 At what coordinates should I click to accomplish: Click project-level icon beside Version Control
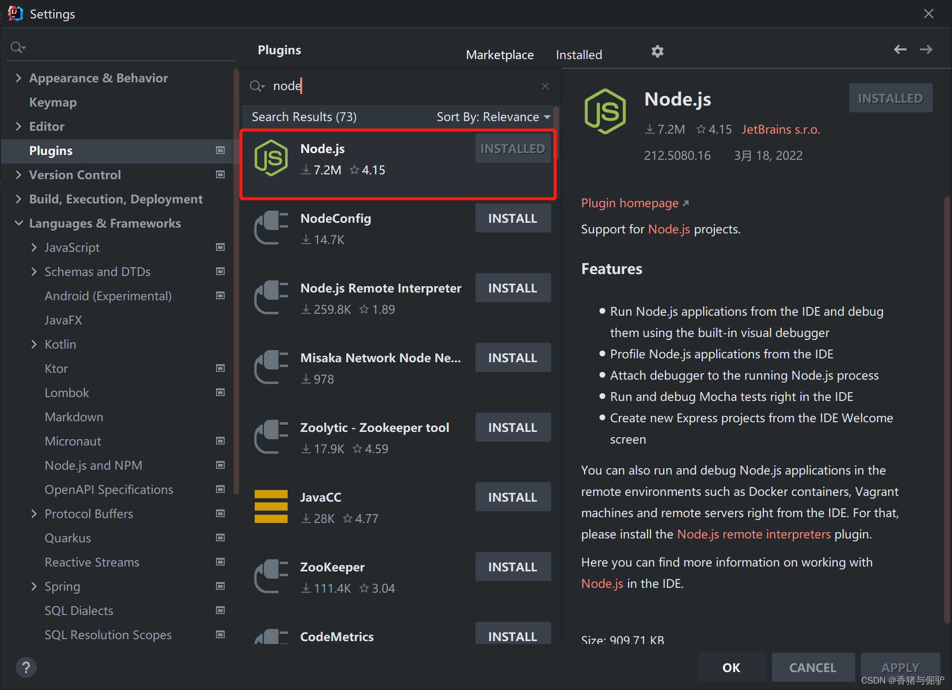pyautogui.click(x=220, y=175)
